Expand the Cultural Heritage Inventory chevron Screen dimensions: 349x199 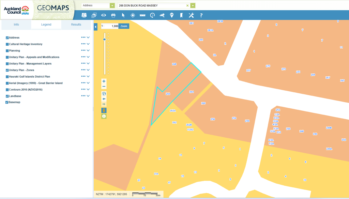(88, 44)
